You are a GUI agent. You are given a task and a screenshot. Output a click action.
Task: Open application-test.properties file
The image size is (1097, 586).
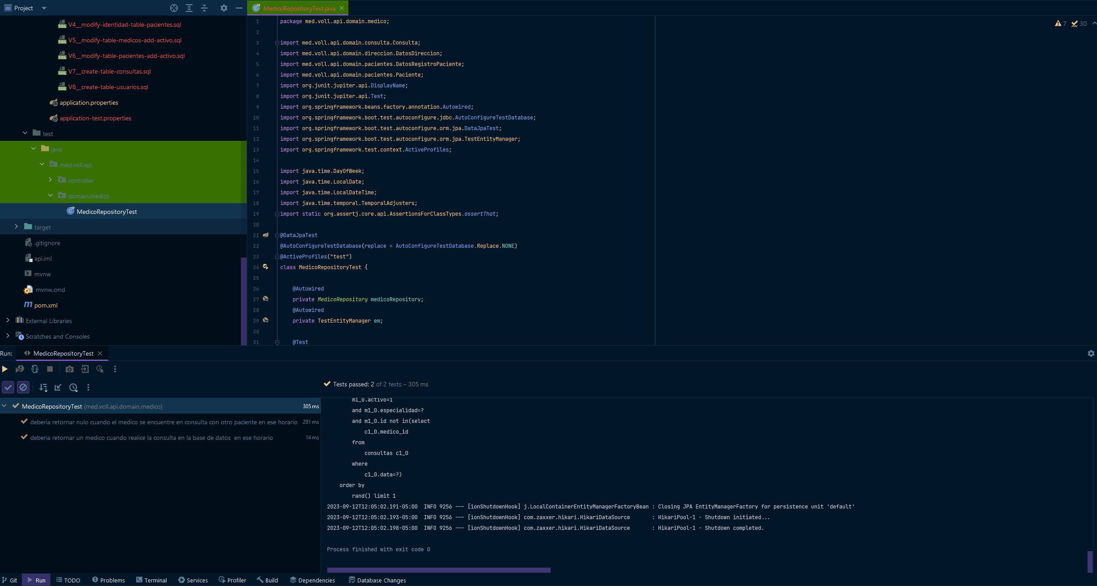[95, 118]
